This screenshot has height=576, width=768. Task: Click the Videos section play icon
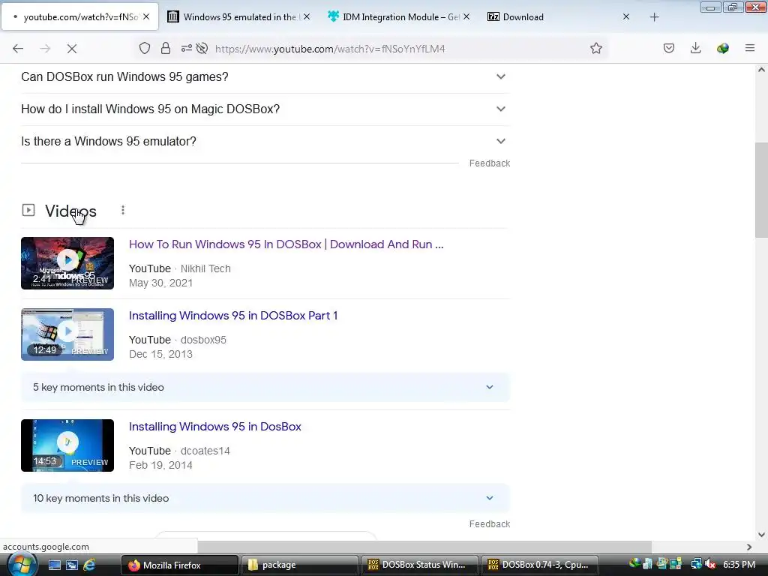(x=28, y=210)
